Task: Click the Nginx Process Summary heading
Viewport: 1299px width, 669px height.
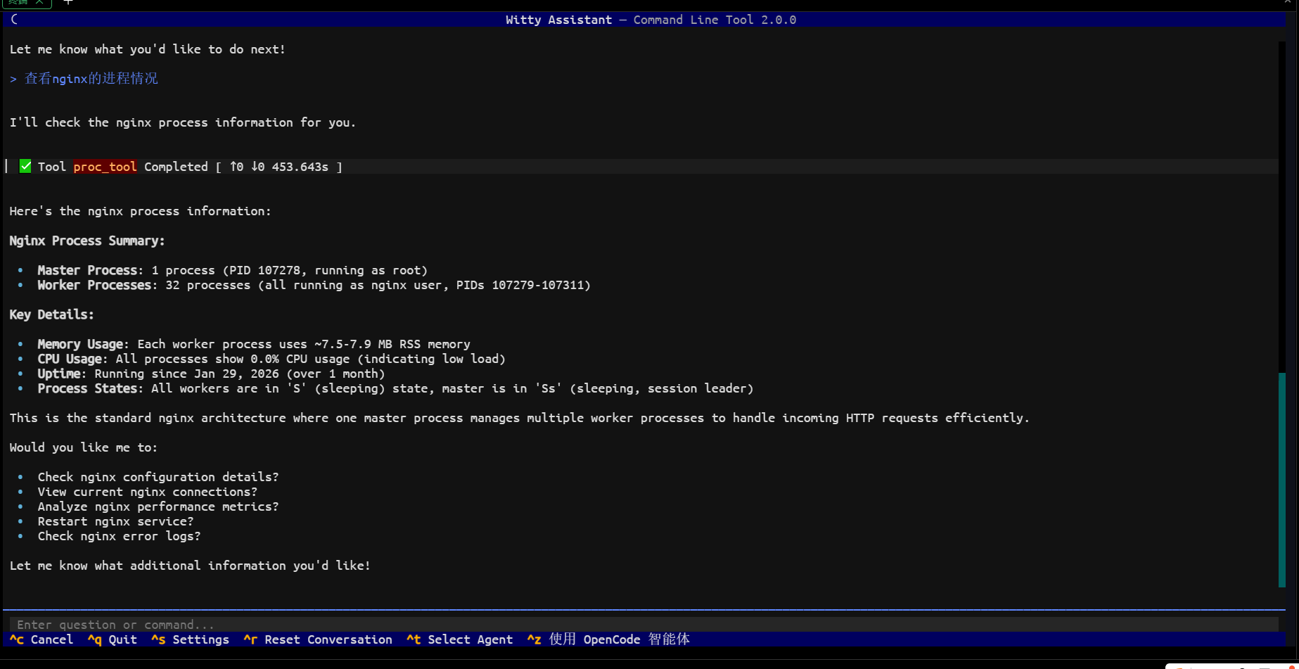Action: click(x=87, y=241)
